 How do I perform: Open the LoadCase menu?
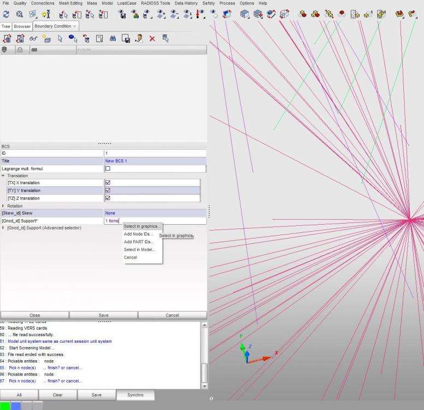click(127, 3)
